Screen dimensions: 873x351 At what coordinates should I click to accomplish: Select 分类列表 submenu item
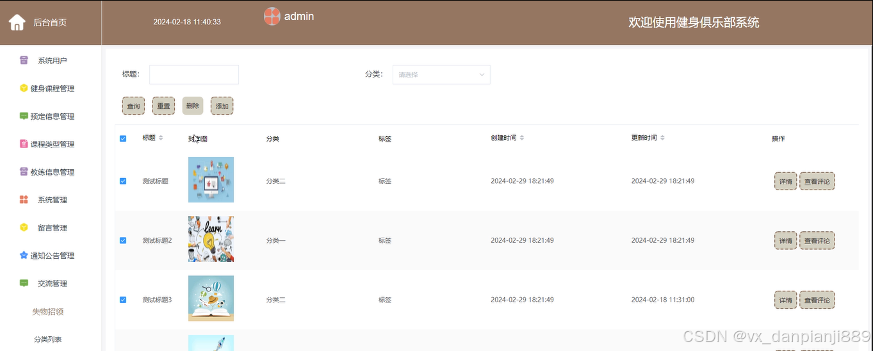[x=48, y=339]
